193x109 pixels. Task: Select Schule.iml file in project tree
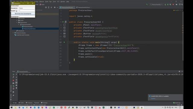(21, 31)
